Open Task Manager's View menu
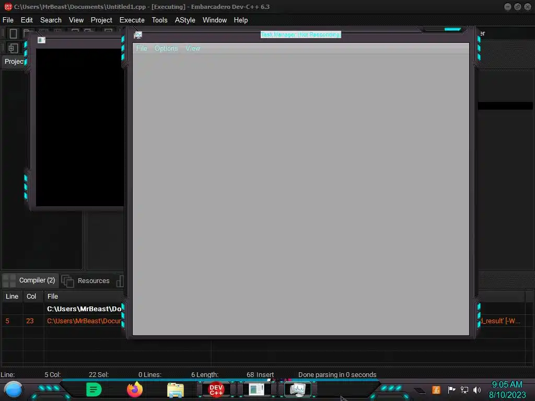 (193, 49)
